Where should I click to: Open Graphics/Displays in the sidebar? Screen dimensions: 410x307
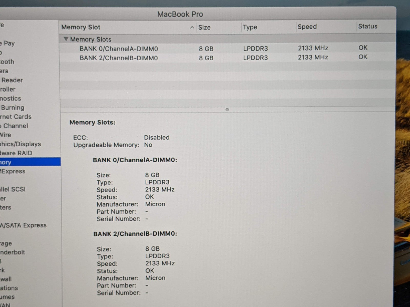point(20,144)
